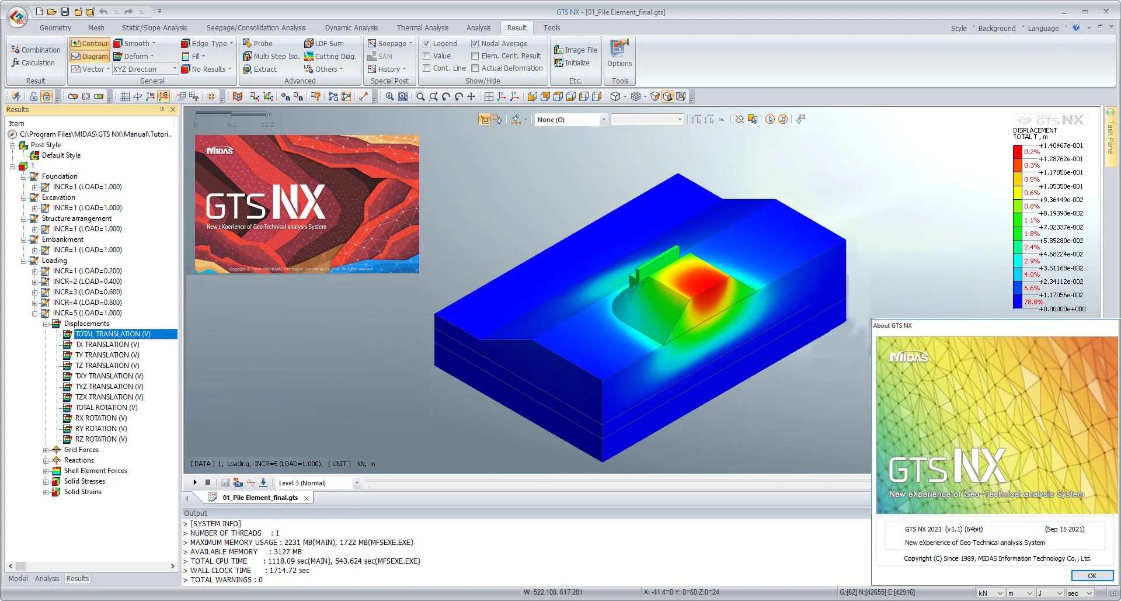Close the Results panel
1121x601 pixels.
coord(173,109)
